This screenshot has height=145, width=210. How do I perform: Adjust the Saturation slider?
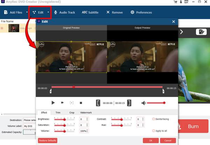click(64, 125)
